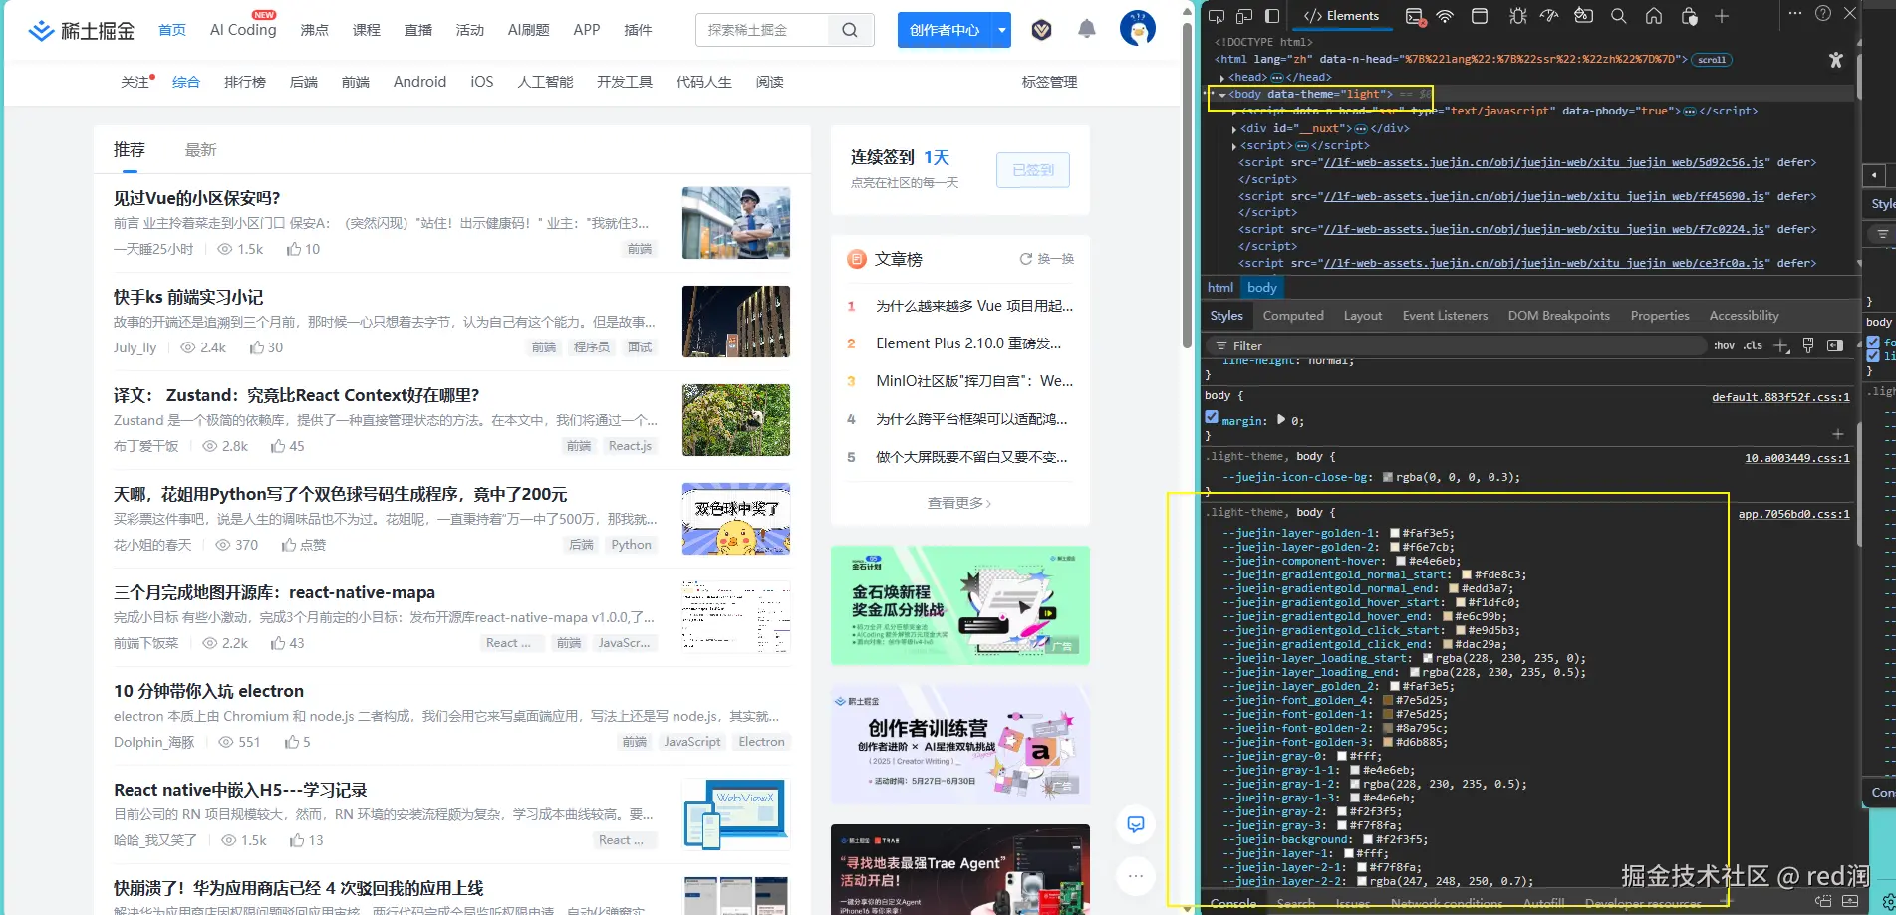This screenshot has width=1896, height=915.
Task: Toggle rendering emulations paintbrush icon
Action: coord(1808,346)
